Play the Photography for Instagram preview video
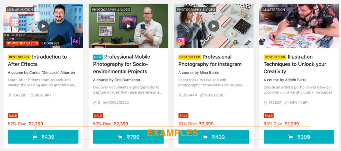Screen dimensions: 341x151 point(213,26)
